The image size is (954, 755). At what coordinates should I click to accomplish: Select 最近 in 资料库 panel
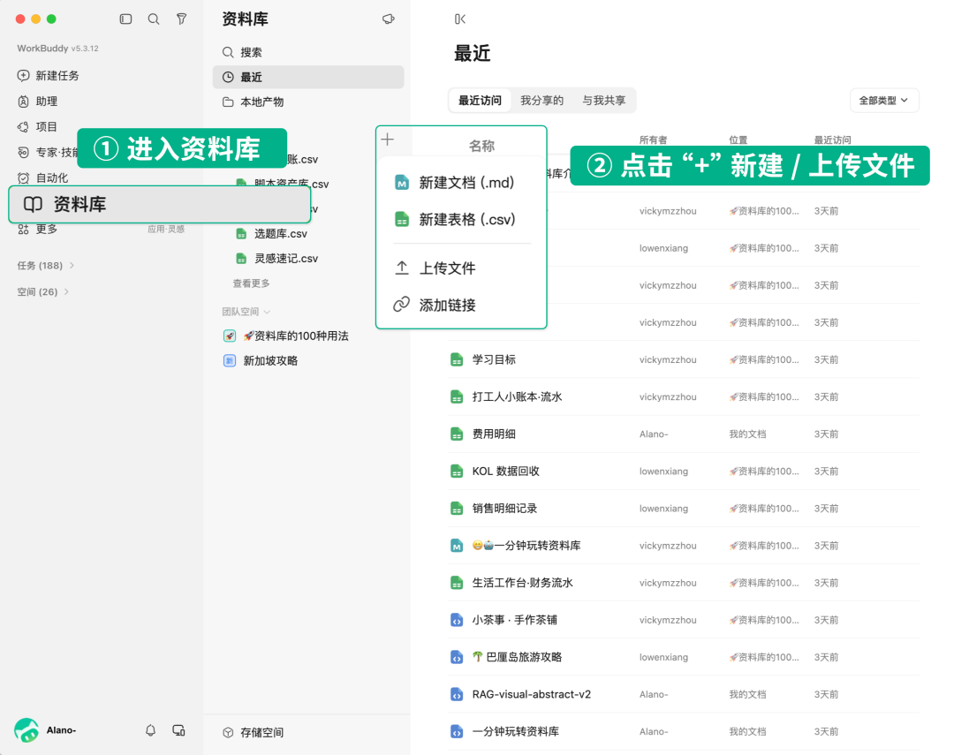coord(308,77)
